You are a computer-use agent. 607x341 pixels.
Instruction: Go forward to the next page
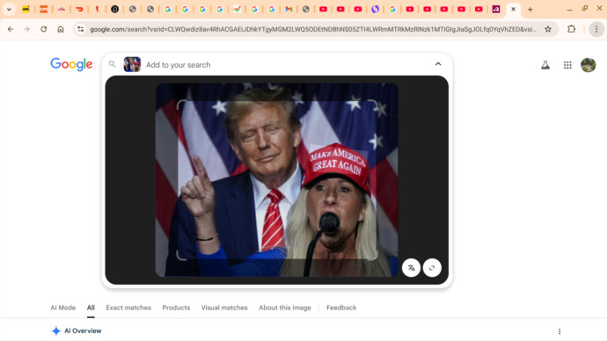(x=26, y=29)
